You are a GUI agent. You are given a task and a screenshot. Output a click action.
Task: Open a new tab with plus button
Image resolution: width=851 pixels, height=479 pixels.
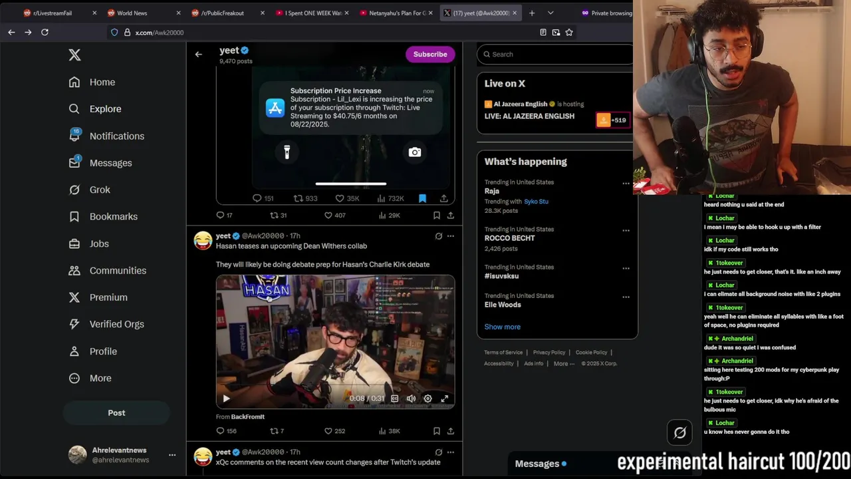click(x=531, y=13)
